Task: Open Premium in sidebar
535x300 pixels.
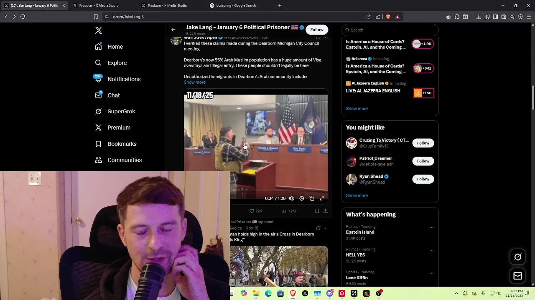Action: [x=112, y=127]
